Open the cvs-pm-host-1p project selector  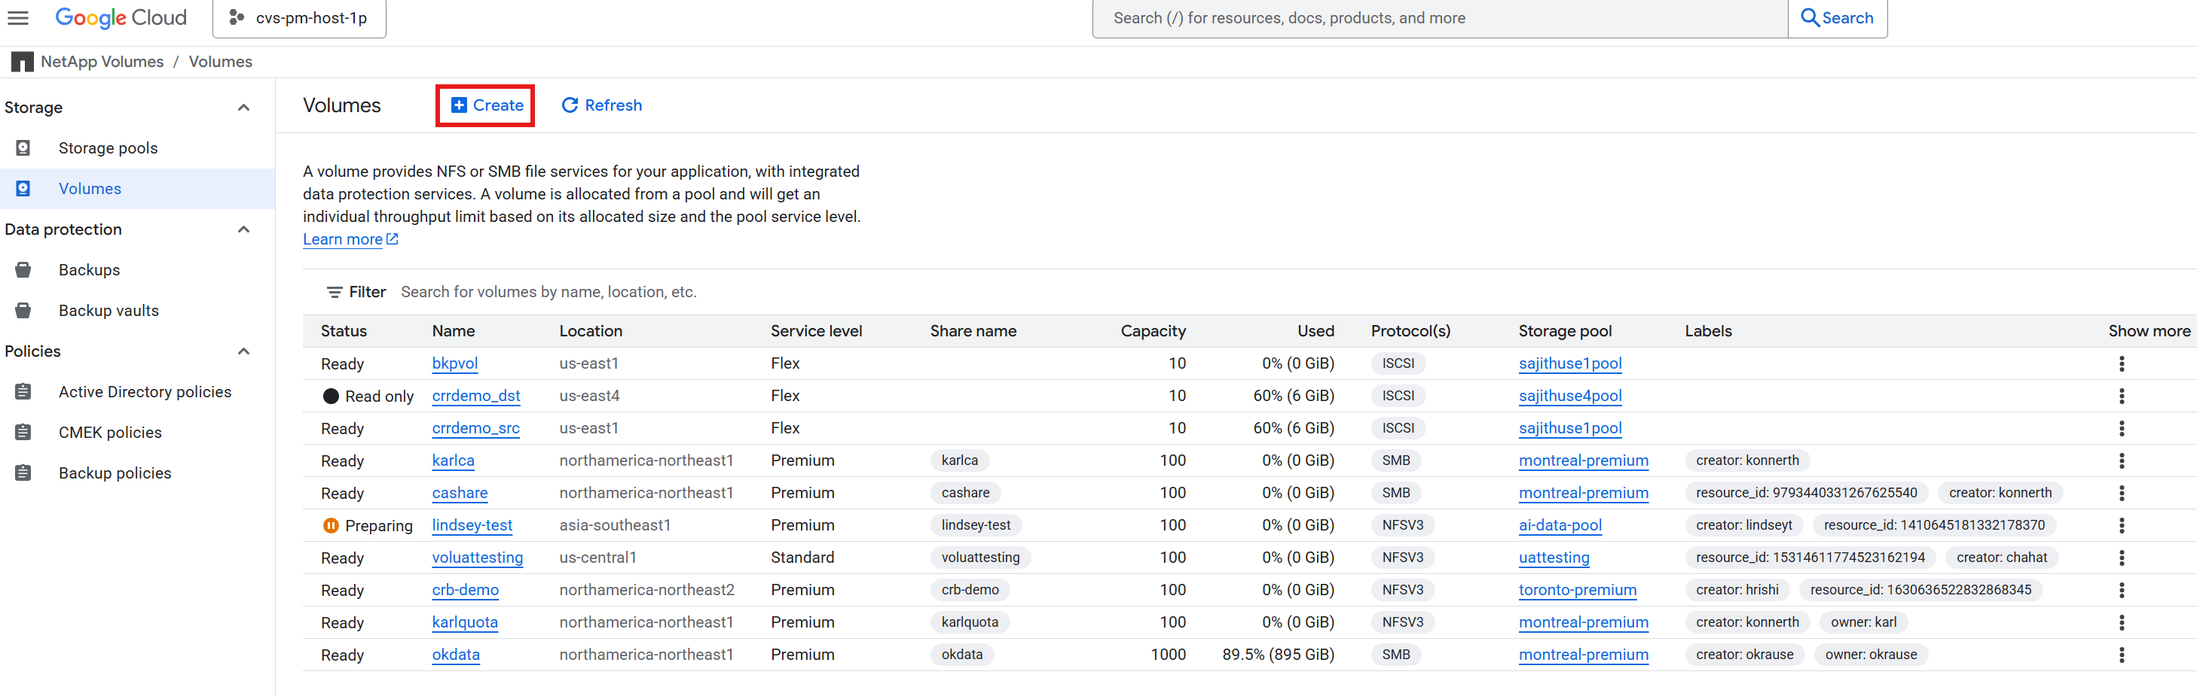[298, 17]
